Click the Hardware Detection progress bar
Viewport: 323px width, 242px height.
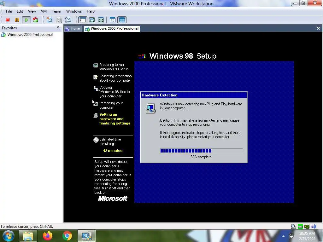pyautogui.click(x=202, y=151)
